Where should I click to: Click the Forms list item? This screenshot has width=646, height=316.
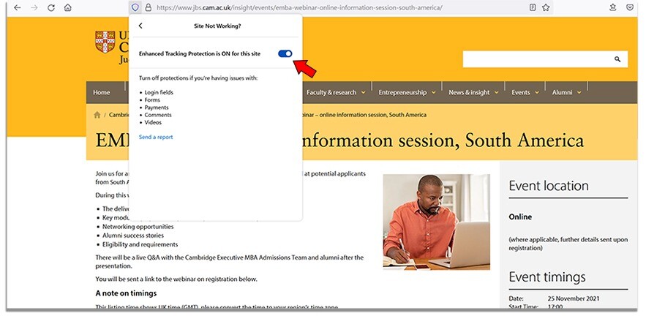tap(152, 99)
